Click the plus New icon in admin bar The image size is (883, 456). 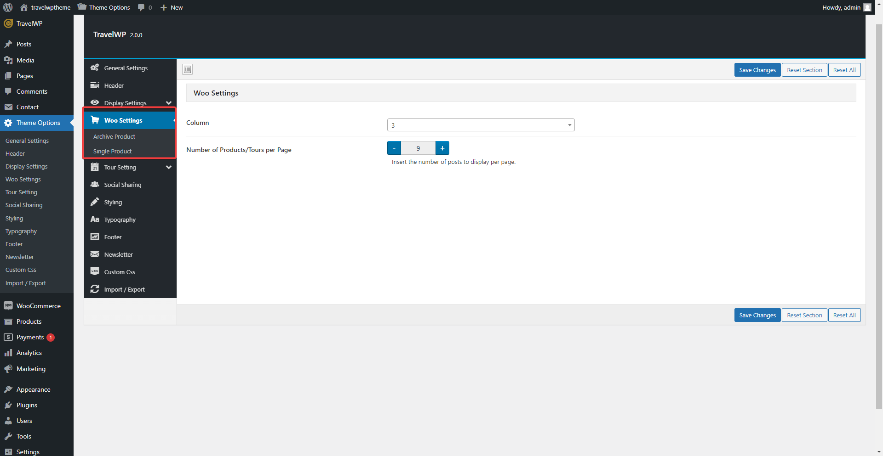coord(163,7)
